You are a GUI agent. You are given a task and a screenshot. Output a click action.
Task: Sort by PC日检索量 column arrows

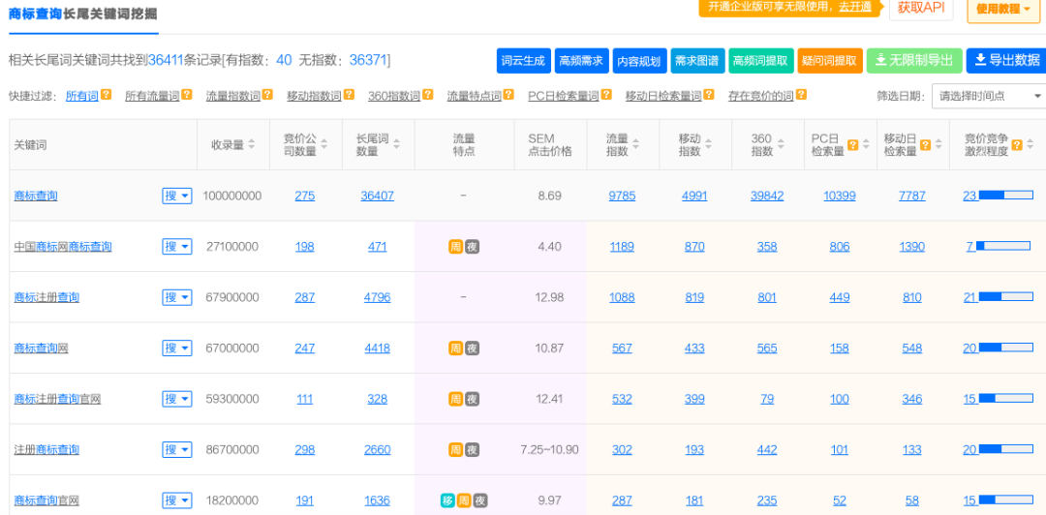click(x=866, y=145)
